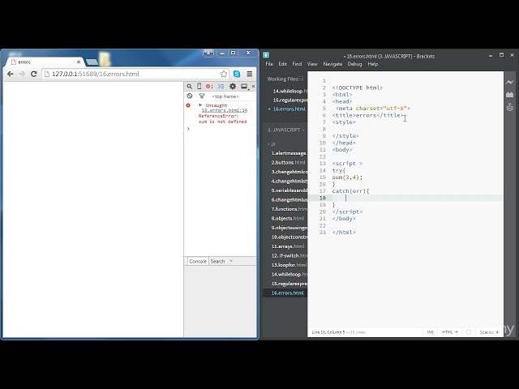Click the Brackets app icon in title bar
The width and height of the screenshot is (519, 389).
pyautogui.click(x=266, y=55)
